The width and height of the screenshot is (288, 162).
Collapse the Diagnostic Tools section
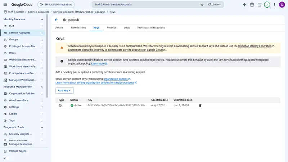tap(42, 127)
